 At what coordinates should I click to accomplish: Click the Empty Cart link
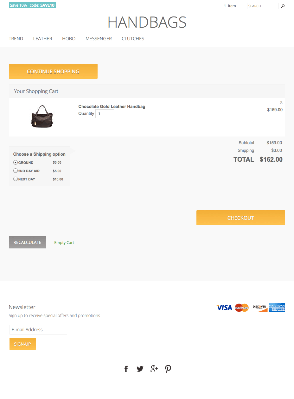tap(64, 243)
